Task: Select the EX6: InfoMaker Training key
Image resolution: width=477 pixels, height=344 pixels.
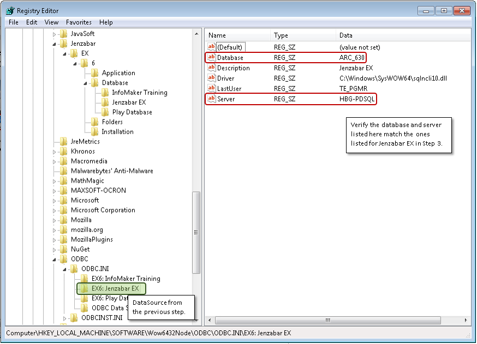Action: [126, 279]
